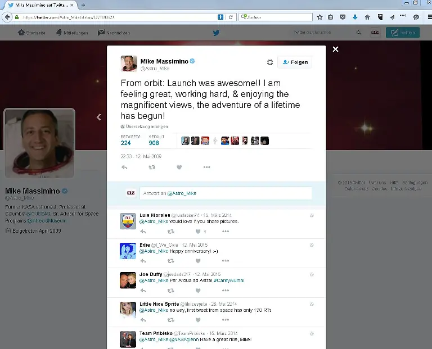432x349 pixels.
Task: Open a new browser tab with plus button
Action: 83,5
